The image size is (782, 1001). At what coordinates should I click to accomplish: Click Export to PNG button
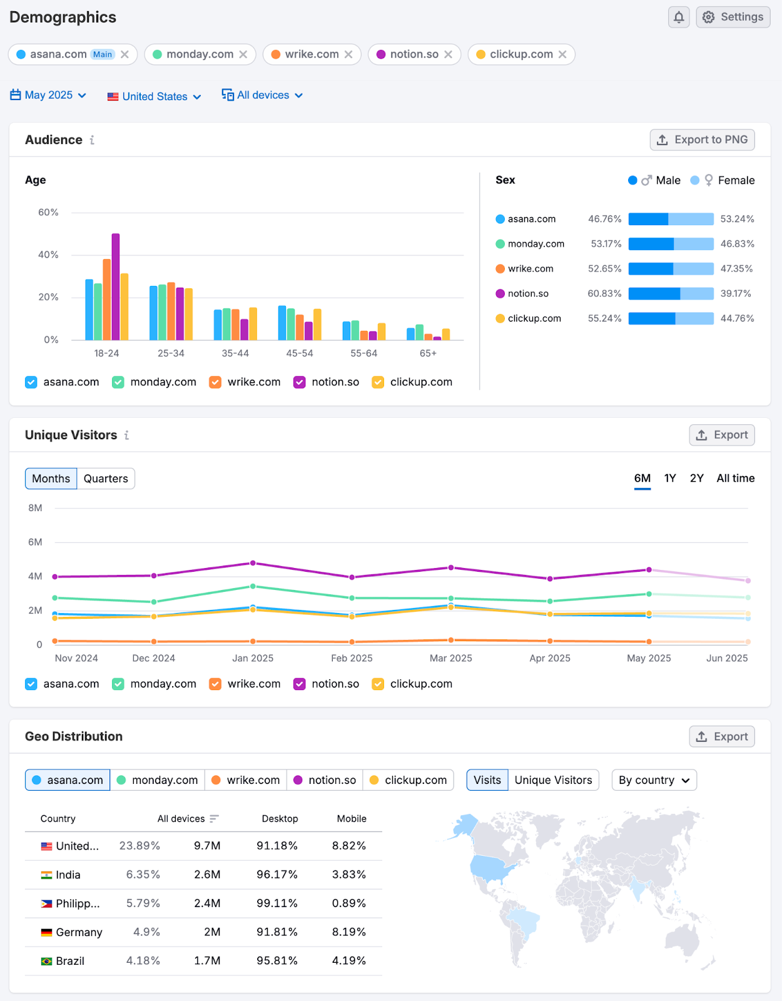click(x=702, y=140)
